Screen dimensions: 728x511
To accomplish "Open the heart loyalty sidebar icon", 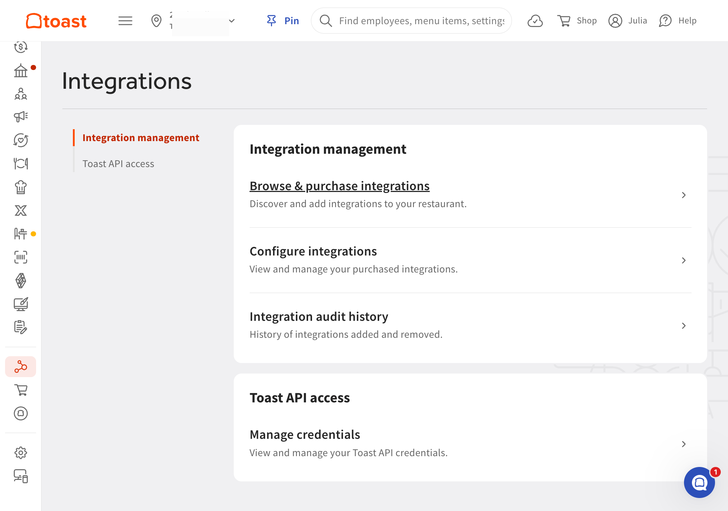I will pos(21,140).
